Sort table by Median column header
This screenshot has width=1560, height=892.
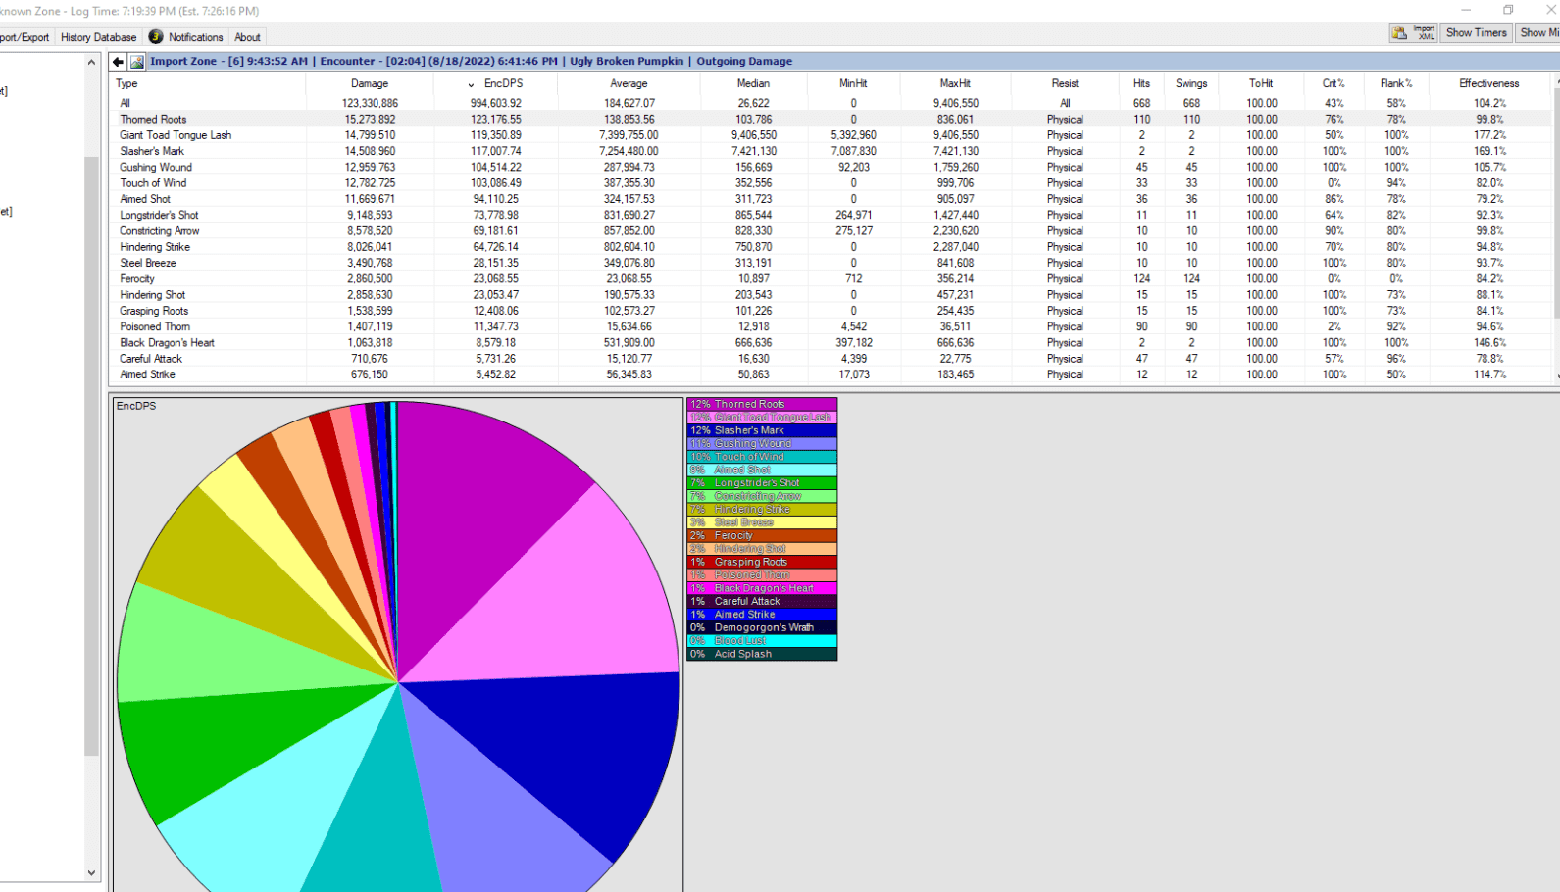coord(753,84)
